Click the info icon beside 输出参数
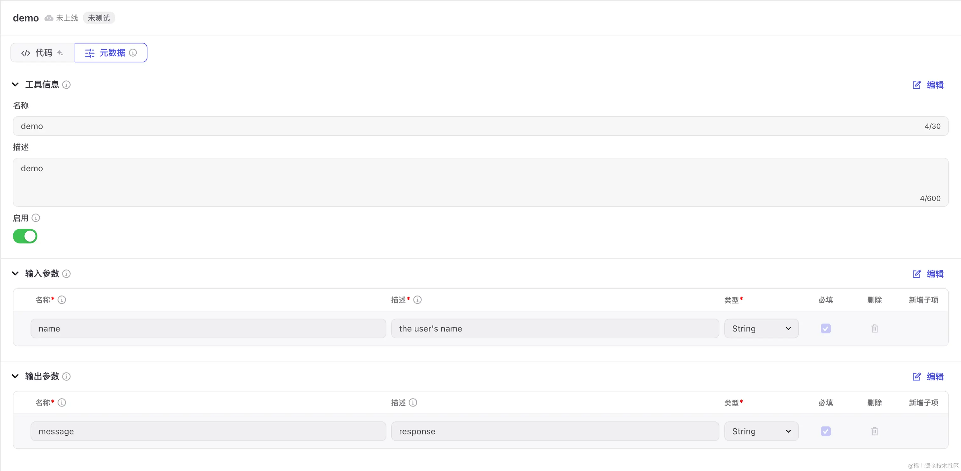961x471 pixels. coord(66,376)
